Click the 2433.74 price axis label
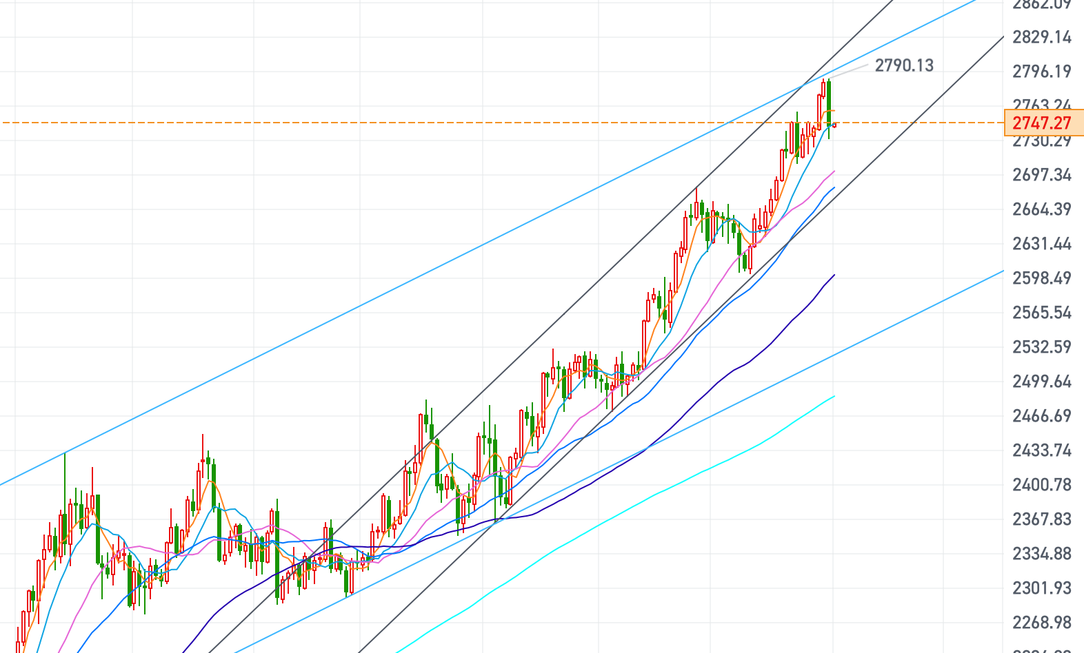 [x=1042, y=450]
